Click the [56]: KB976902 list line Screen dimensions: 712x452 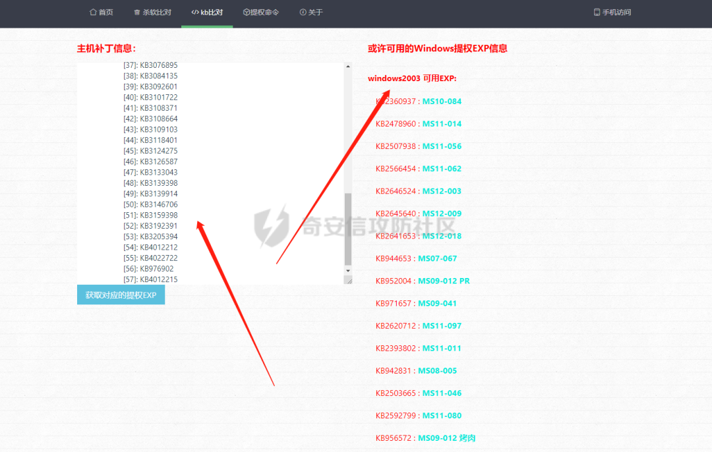coord(148,269)
